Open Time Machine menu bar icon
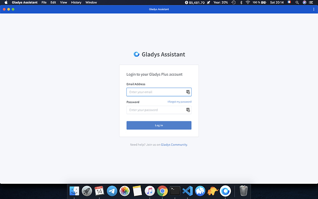 point(234,2)
